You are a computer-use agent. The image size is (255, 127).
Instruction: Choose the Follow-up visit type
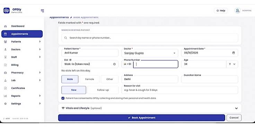(x=103, y=90)
